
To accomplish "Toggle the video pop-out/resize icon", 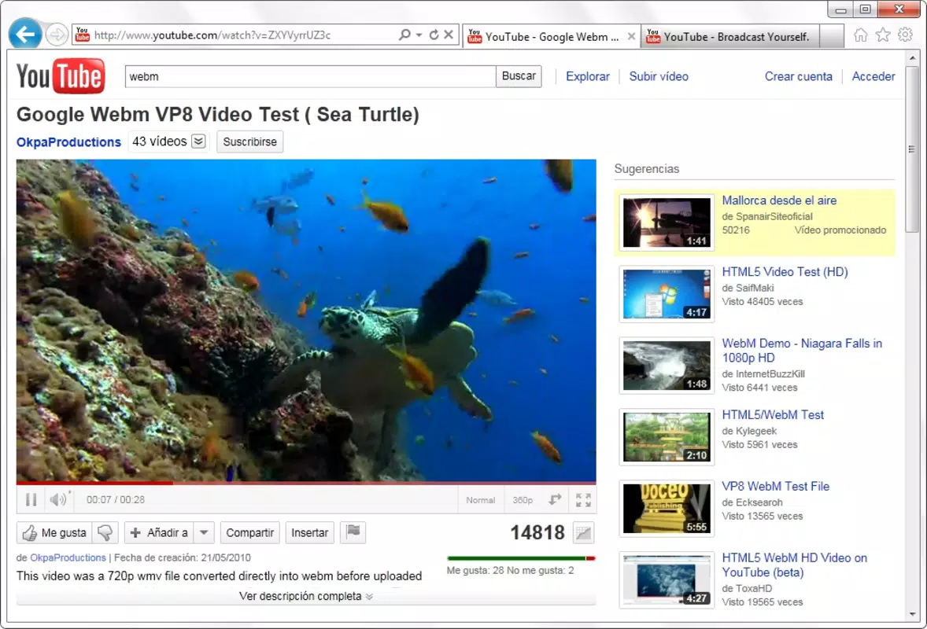I will (x=555, y=499).
